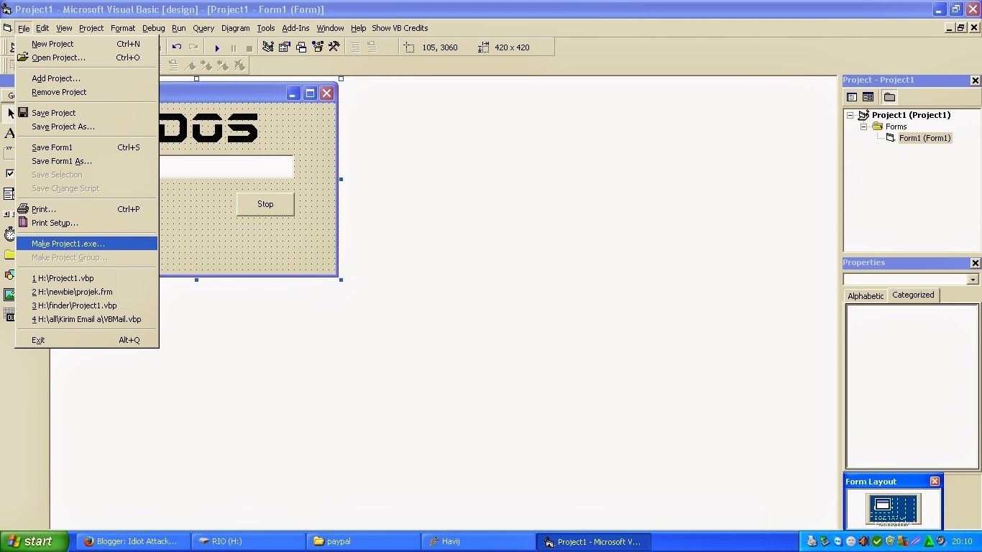The height and width of the screenshot is (552, 982).
Task: Pick the Timer stopwatch control in toolbox
Action: point(10,234)
